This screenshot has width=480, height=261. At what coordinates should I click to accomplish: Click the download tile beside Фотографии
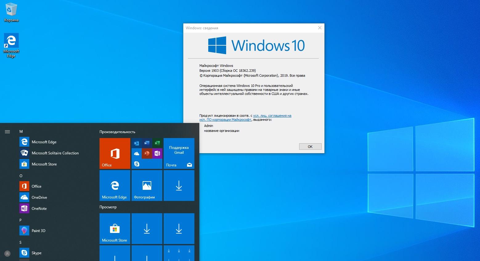click(x=179, y=186)
